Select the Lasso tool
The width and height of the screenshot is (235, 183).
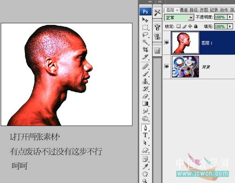[145, 35]
